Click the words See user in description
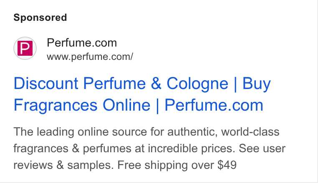The width and height of the screenshot is (318, 183). coord(262,148)
